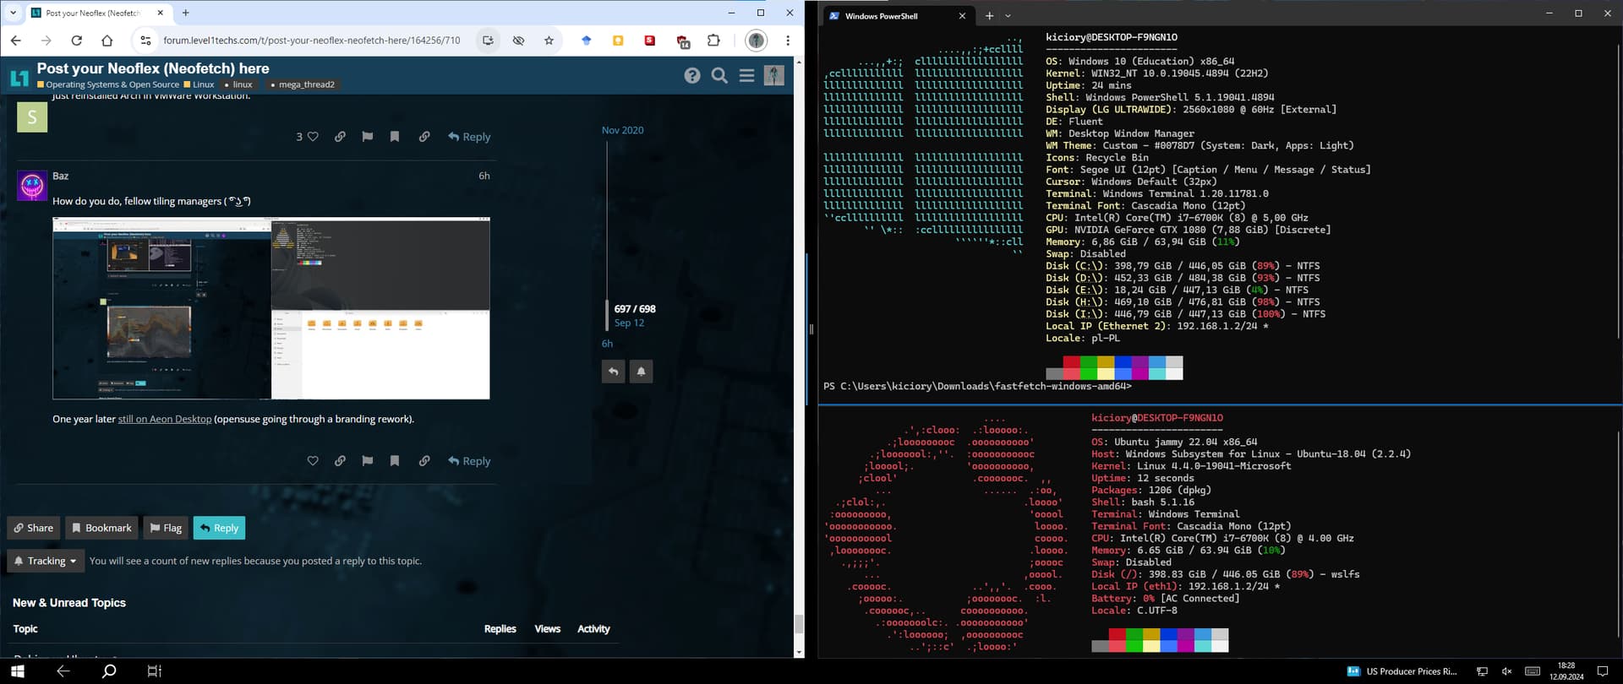Expand the Tracking notification dropdown
Screen dimensions: 1623x684
(46, 561)
